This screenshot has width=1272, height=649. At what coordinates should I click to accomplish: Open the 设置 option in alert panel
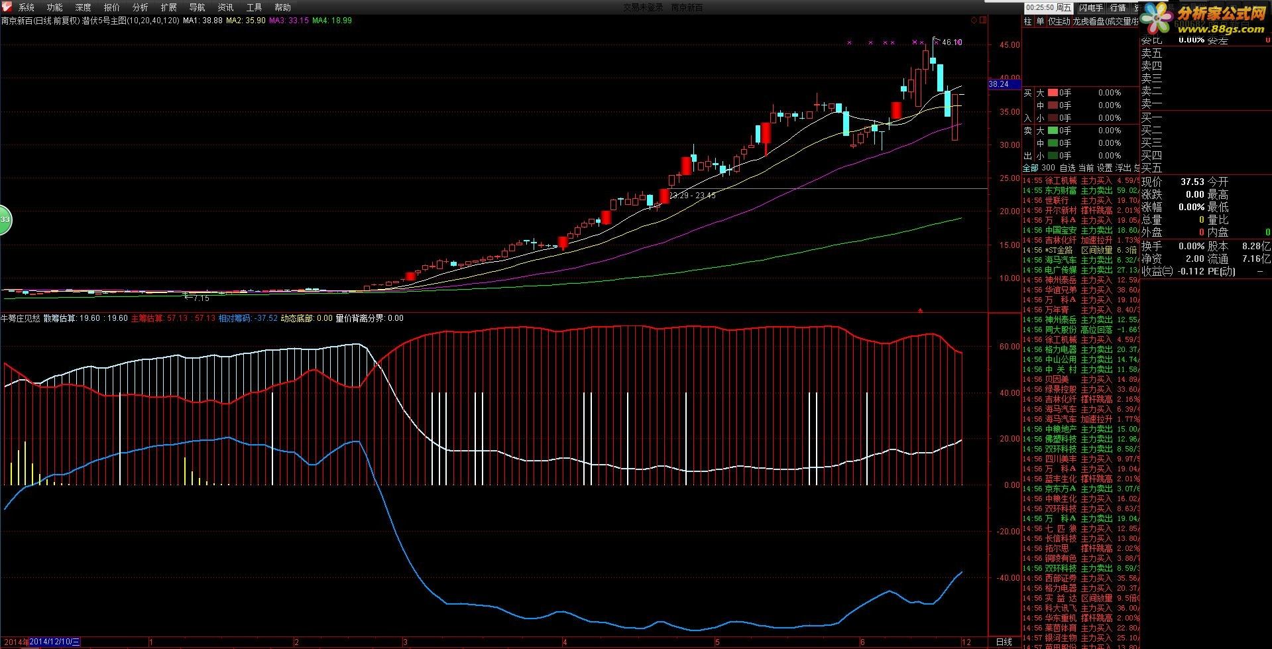pos(1104,168)
